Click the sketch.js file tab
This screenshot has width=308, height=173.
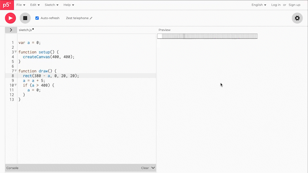26,30
